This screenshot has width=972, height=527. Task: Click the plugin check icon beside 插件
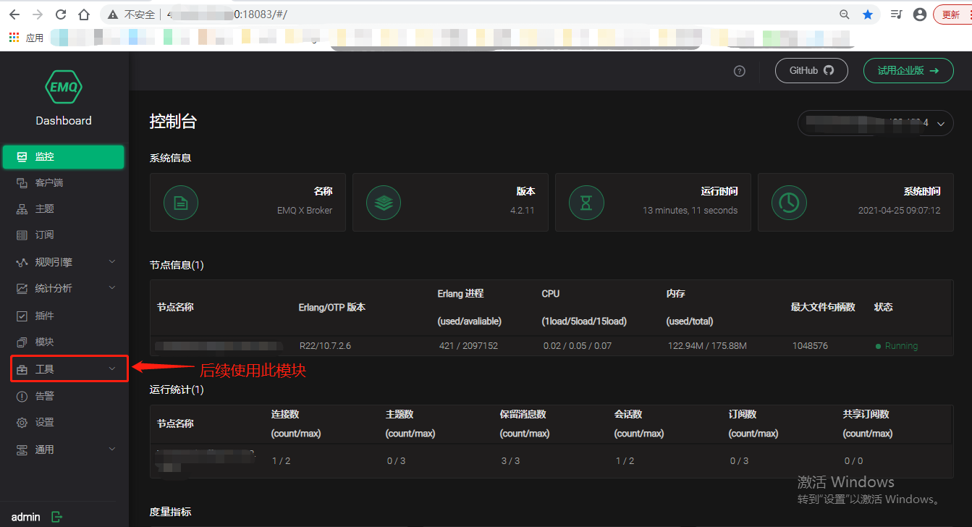[22, 316]
